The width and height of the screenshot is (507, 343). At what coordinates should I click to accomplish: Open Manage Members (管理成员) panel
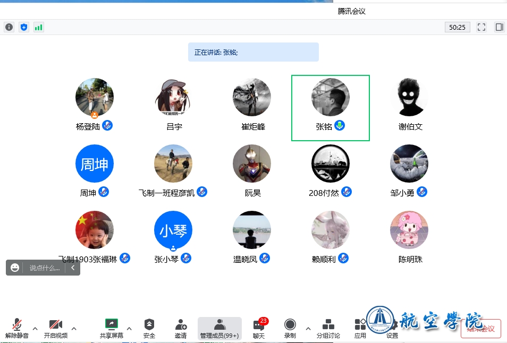219,328
